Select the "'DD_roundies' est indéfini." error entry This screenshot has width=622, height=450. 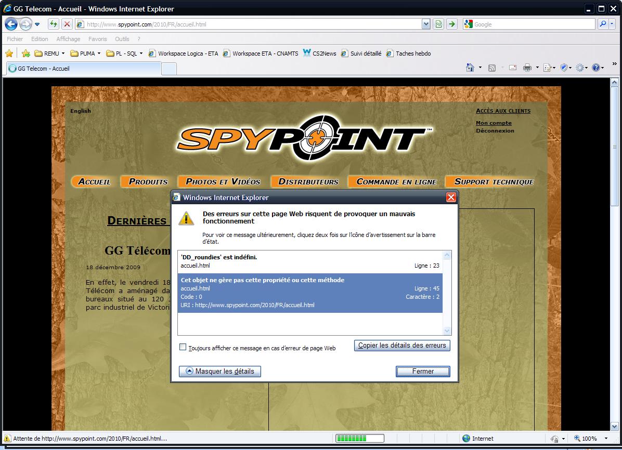click(x=310, y=261)
